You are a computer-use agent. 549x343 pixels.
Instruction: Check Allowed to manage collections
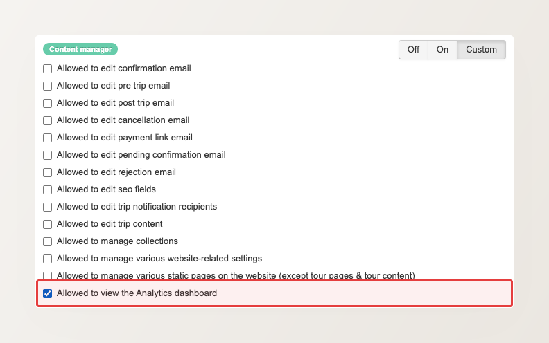(x=48, y=242)
